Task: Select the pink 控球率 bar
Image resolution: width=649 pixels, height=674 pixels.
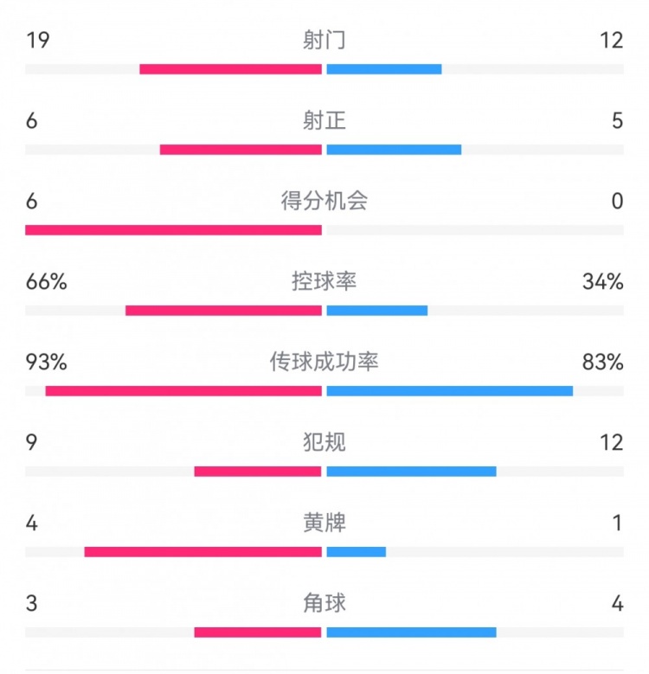Action: [x=223, y=311]
